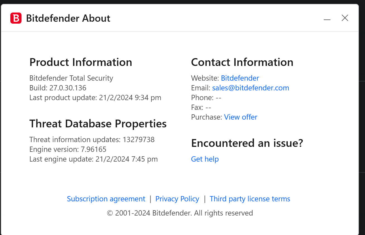The image size is (365, 235).
Task: Click the red Bitdefender logo icon
Action: tap(16, 18)
